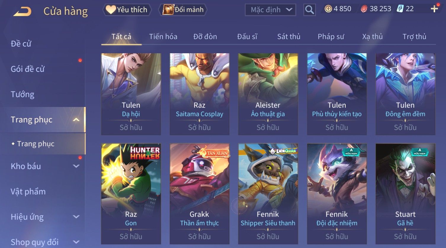This screenshot has width=446, height=248.
Task: Tap the plus icon to add currency
Action: tap(434, 9)
